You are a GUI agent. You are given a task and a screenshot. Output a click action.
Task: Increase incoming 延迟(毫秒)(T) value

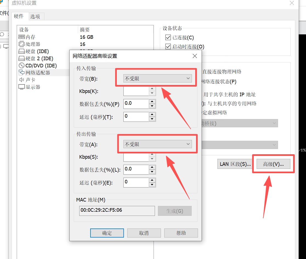[x=152, y=114]
